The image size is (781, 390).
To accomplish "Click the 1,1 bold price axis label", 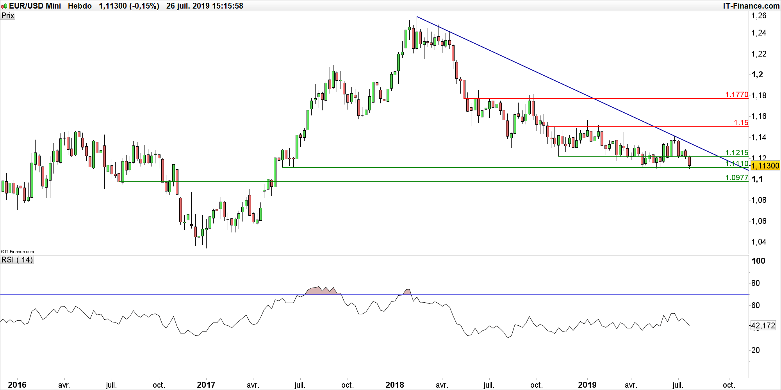I will point(757,179).
